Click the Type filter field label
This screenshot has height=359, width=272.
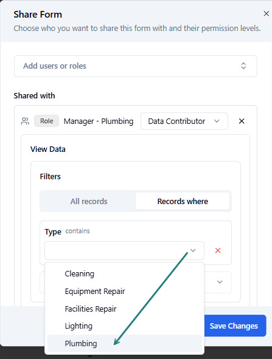click(53, 232)
